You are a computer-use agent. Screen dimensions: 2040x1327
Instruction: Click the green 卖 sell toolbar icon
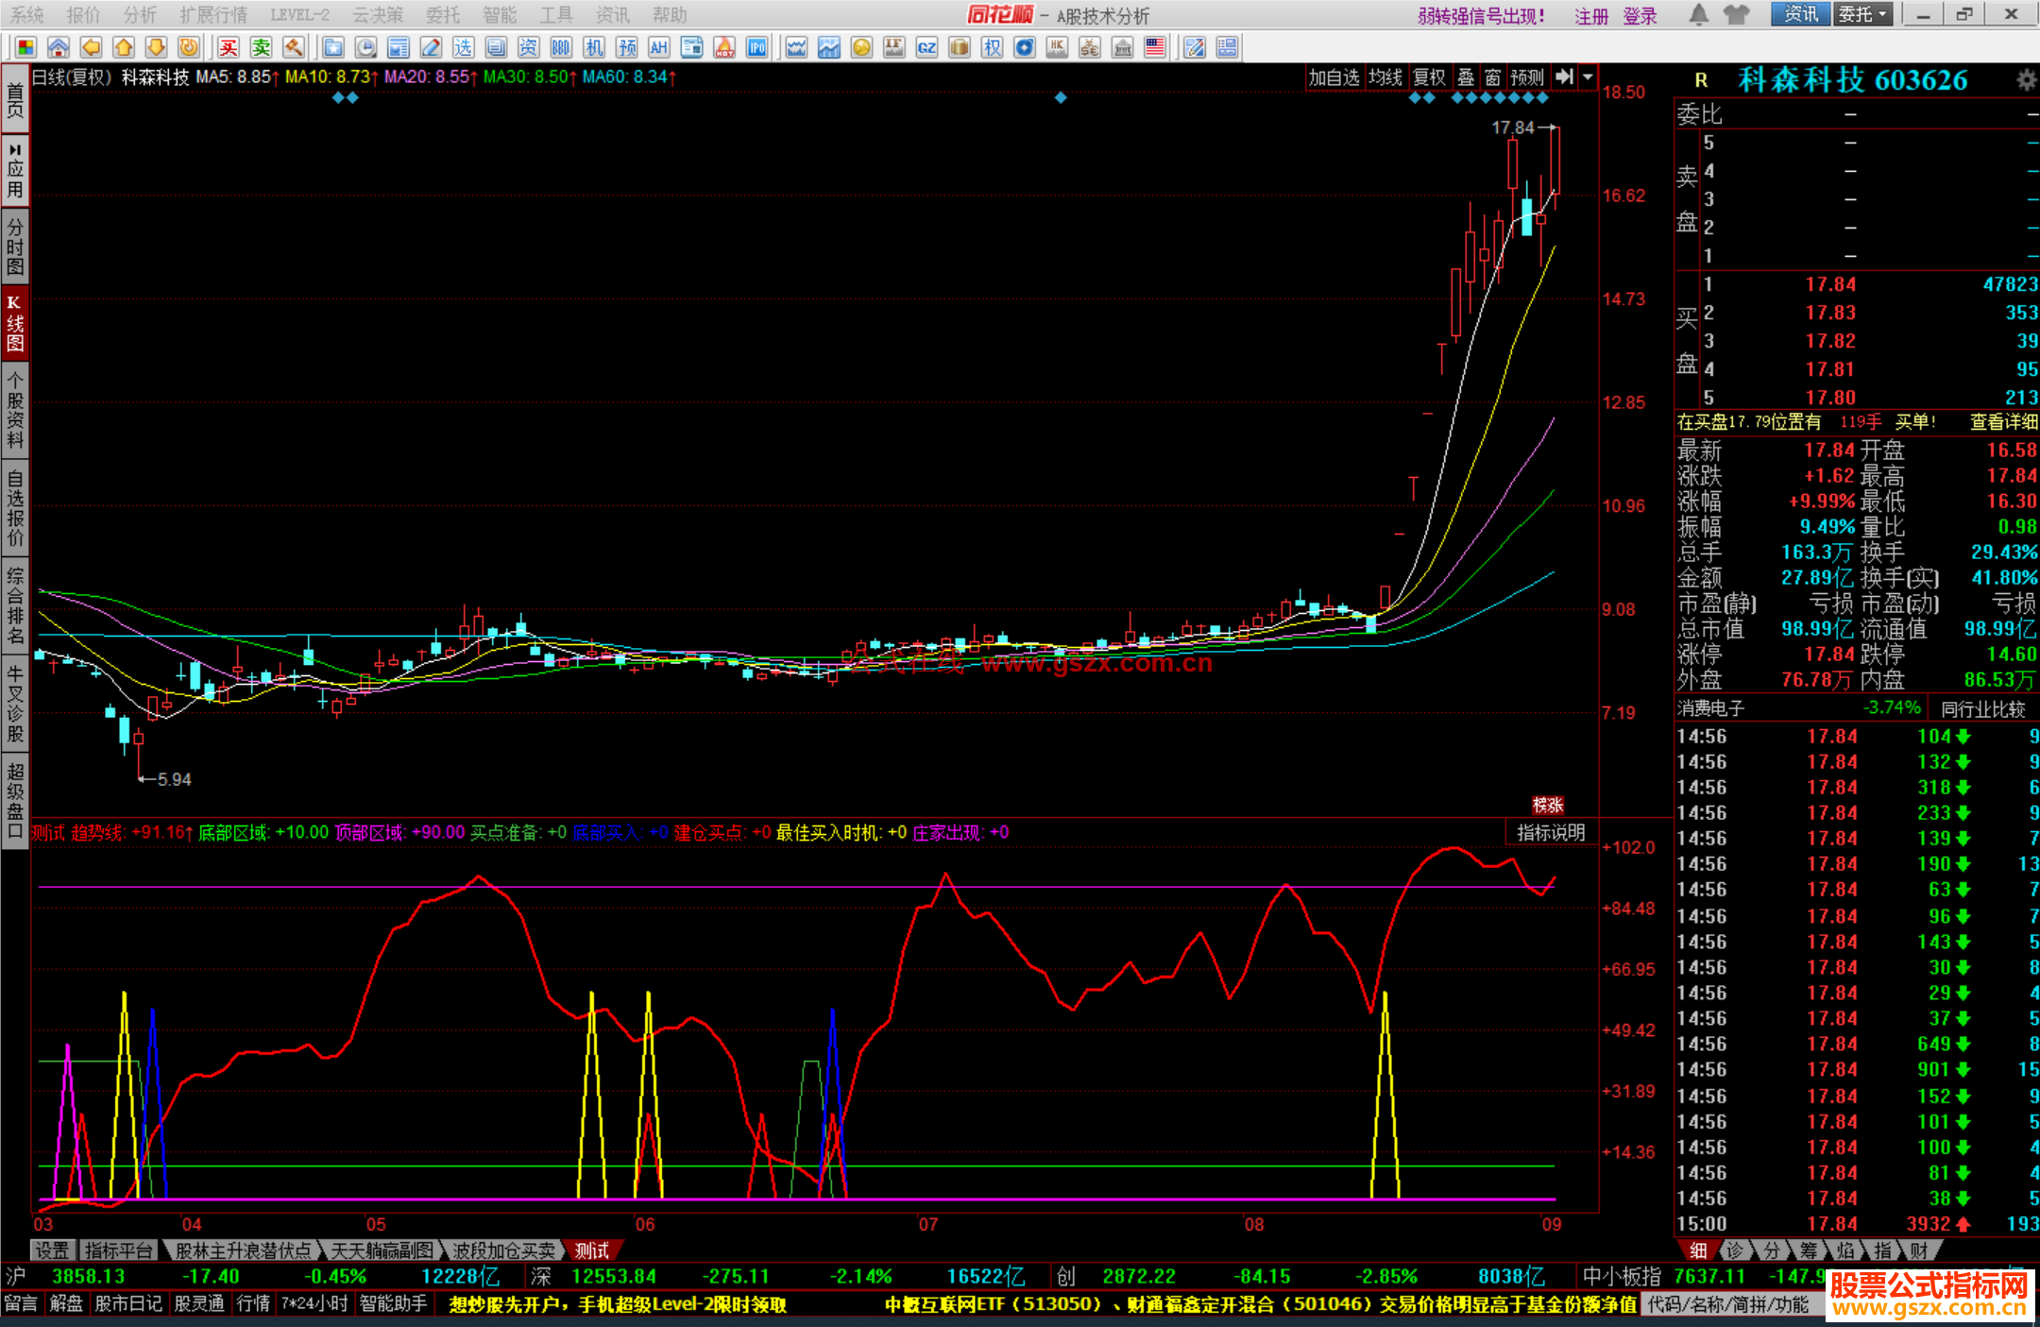coord(262,47)
